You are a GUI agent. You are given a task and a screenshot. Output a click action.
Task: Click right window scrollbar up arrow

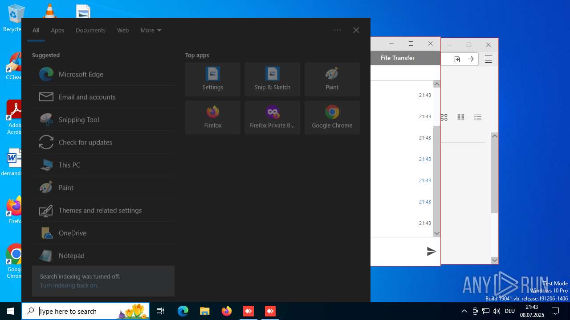(x=495, y=136)
